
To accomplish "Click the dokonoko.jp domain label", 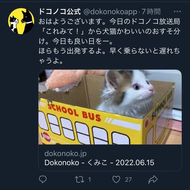I will click(65, 154).
